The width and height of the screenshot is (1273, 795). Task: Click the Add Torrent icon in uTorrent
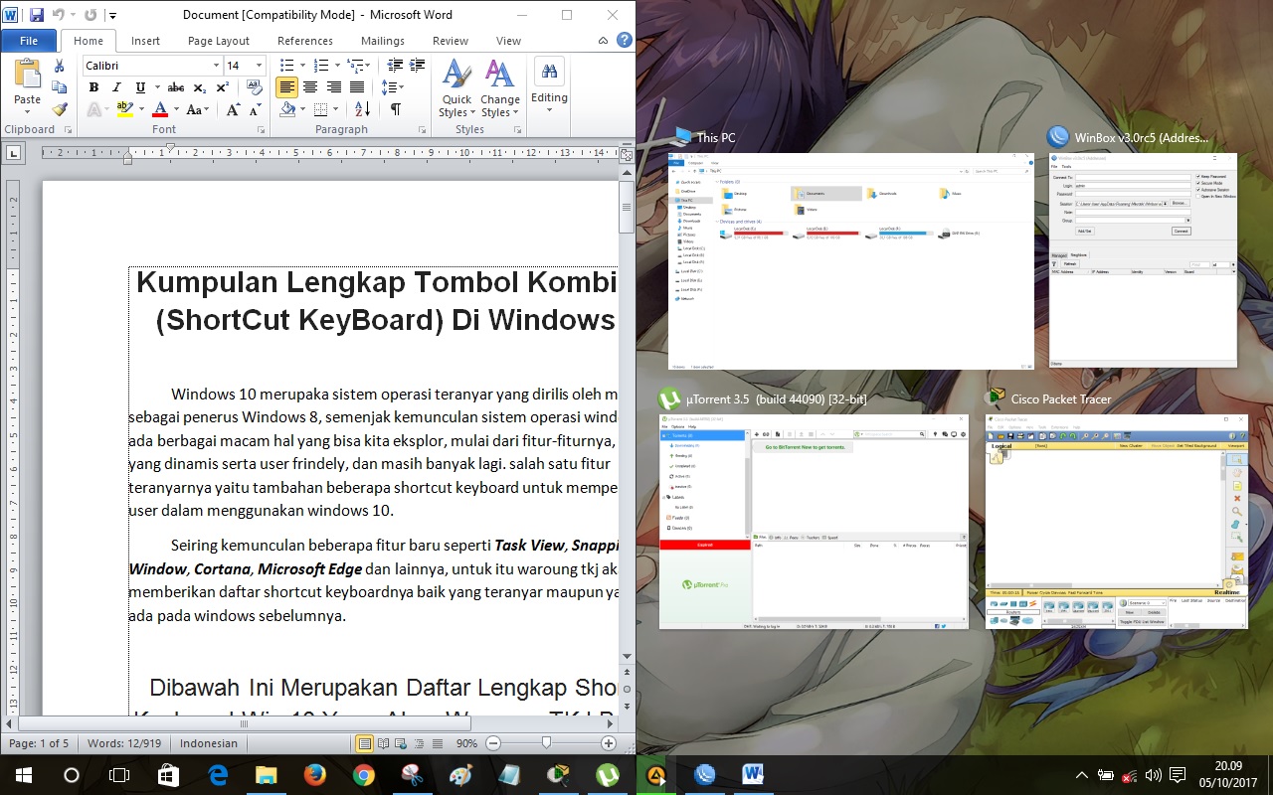757,434
